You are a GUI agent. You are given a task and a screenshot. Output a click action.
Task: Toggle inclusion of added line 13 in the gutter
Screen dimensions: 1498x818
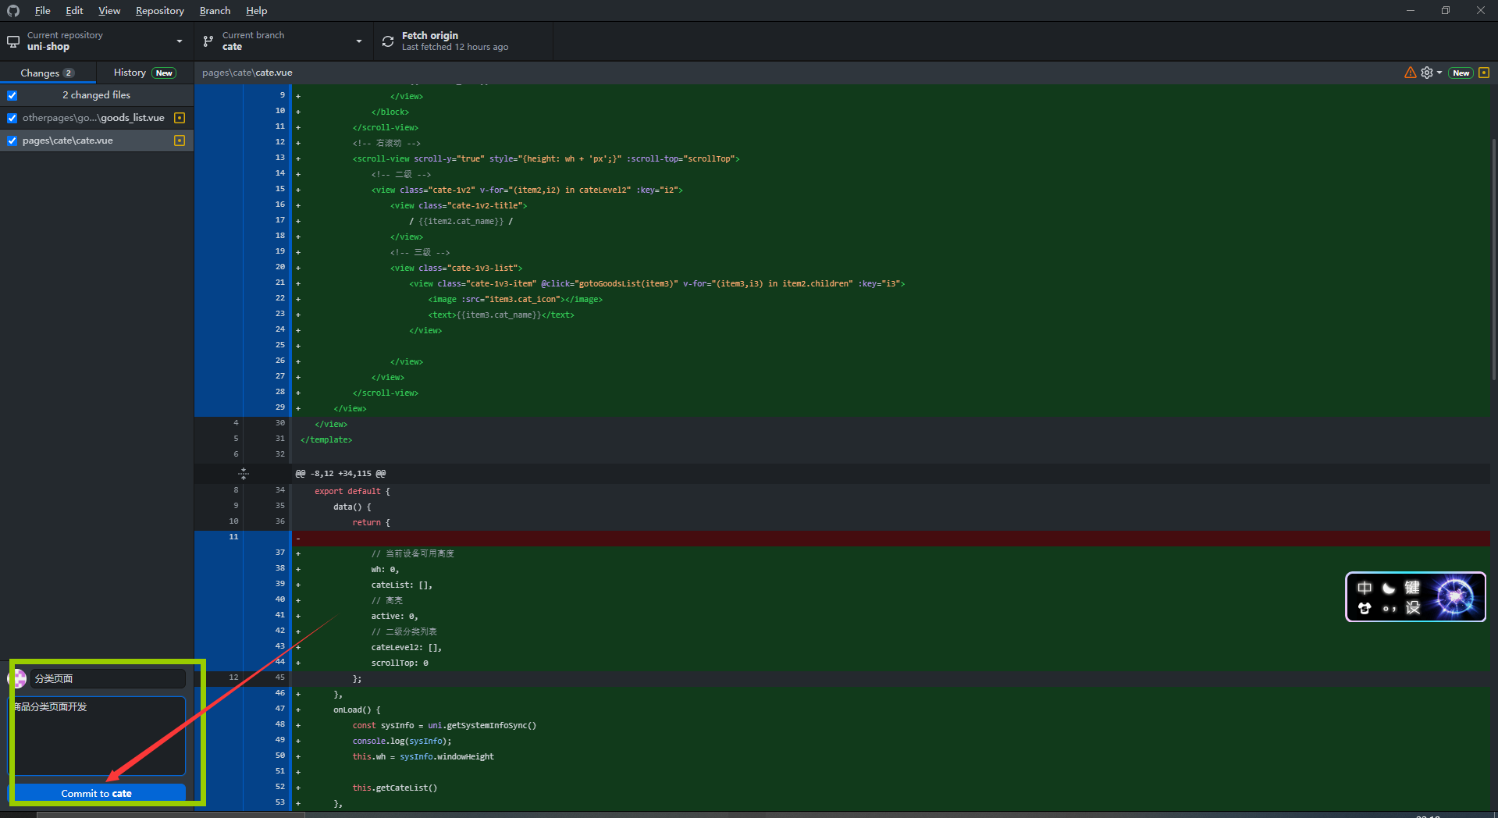(x=242, y=158)
